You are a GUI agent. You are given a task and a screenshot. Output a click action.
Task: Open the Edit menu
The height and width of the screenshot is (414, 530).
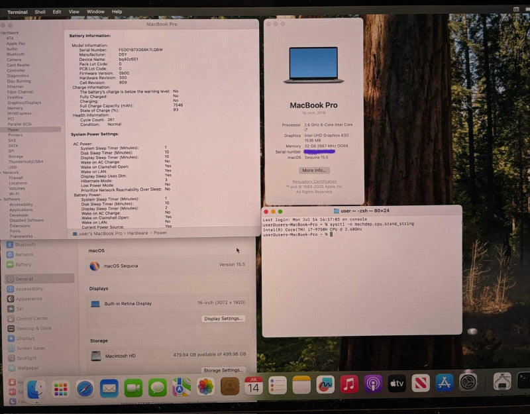[x=57, y=12]
